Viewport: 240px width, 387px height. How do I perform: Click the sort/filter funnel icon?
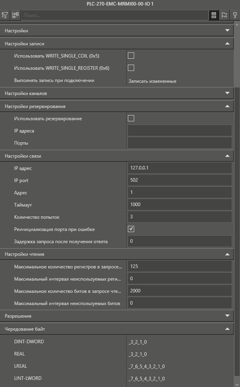[x=5, y=15]
